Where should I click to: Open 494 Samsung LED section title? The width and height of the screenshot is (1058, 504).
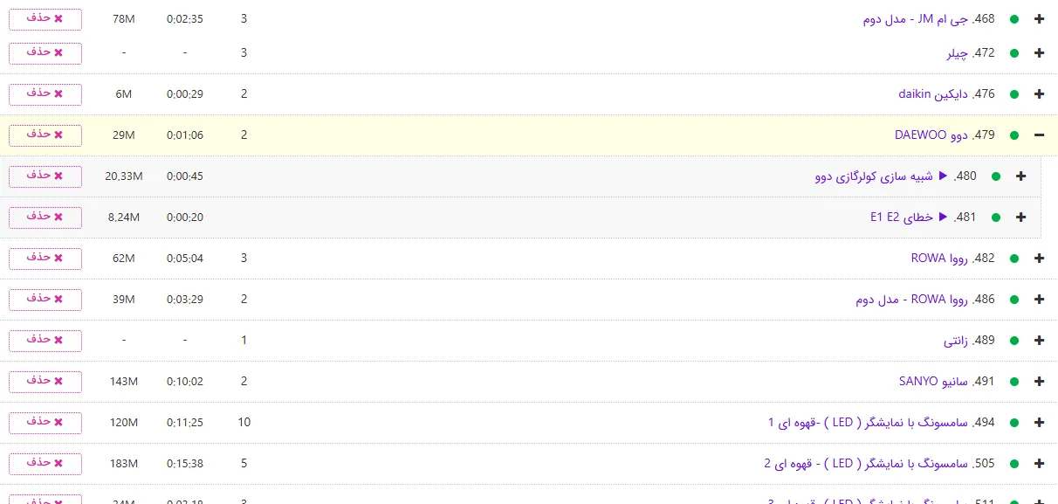[880, 423]
